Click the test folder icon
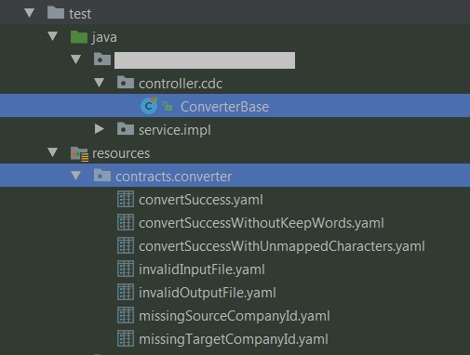The width and height of the screenshot is (470, 355). pos(56,13)
